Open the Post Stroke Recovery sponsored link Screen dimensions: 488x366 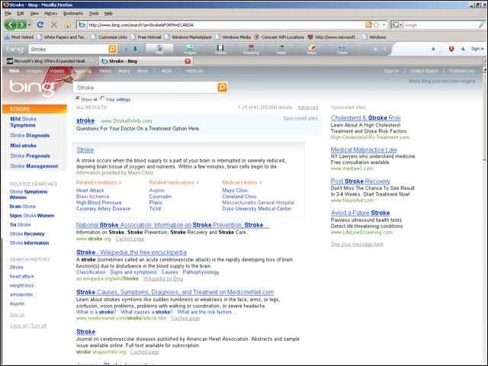(x=361, y=181)
